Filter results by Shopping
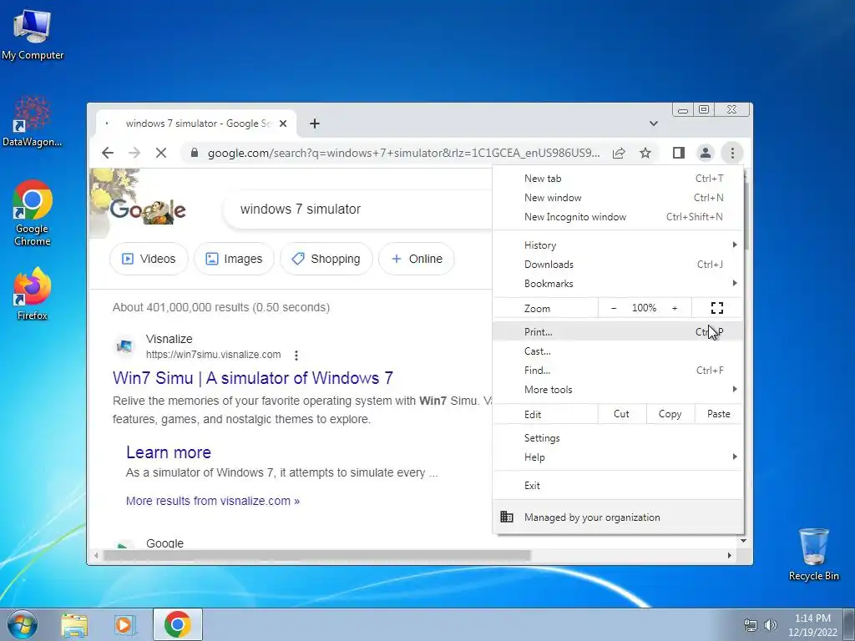This screenshot has height=641, width=855. 326,259
